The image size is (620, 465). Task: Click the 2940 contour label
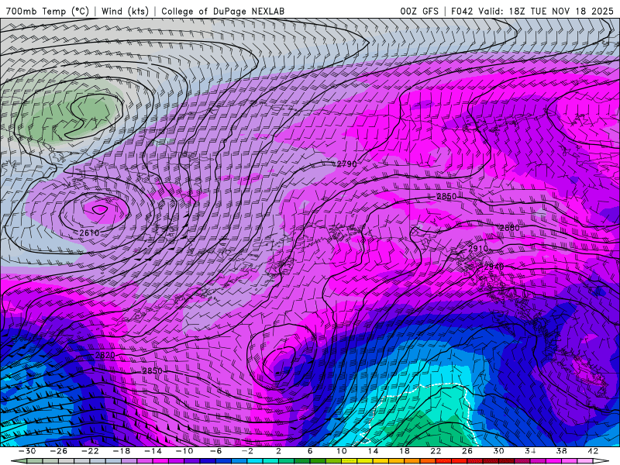tap(494, 267)
